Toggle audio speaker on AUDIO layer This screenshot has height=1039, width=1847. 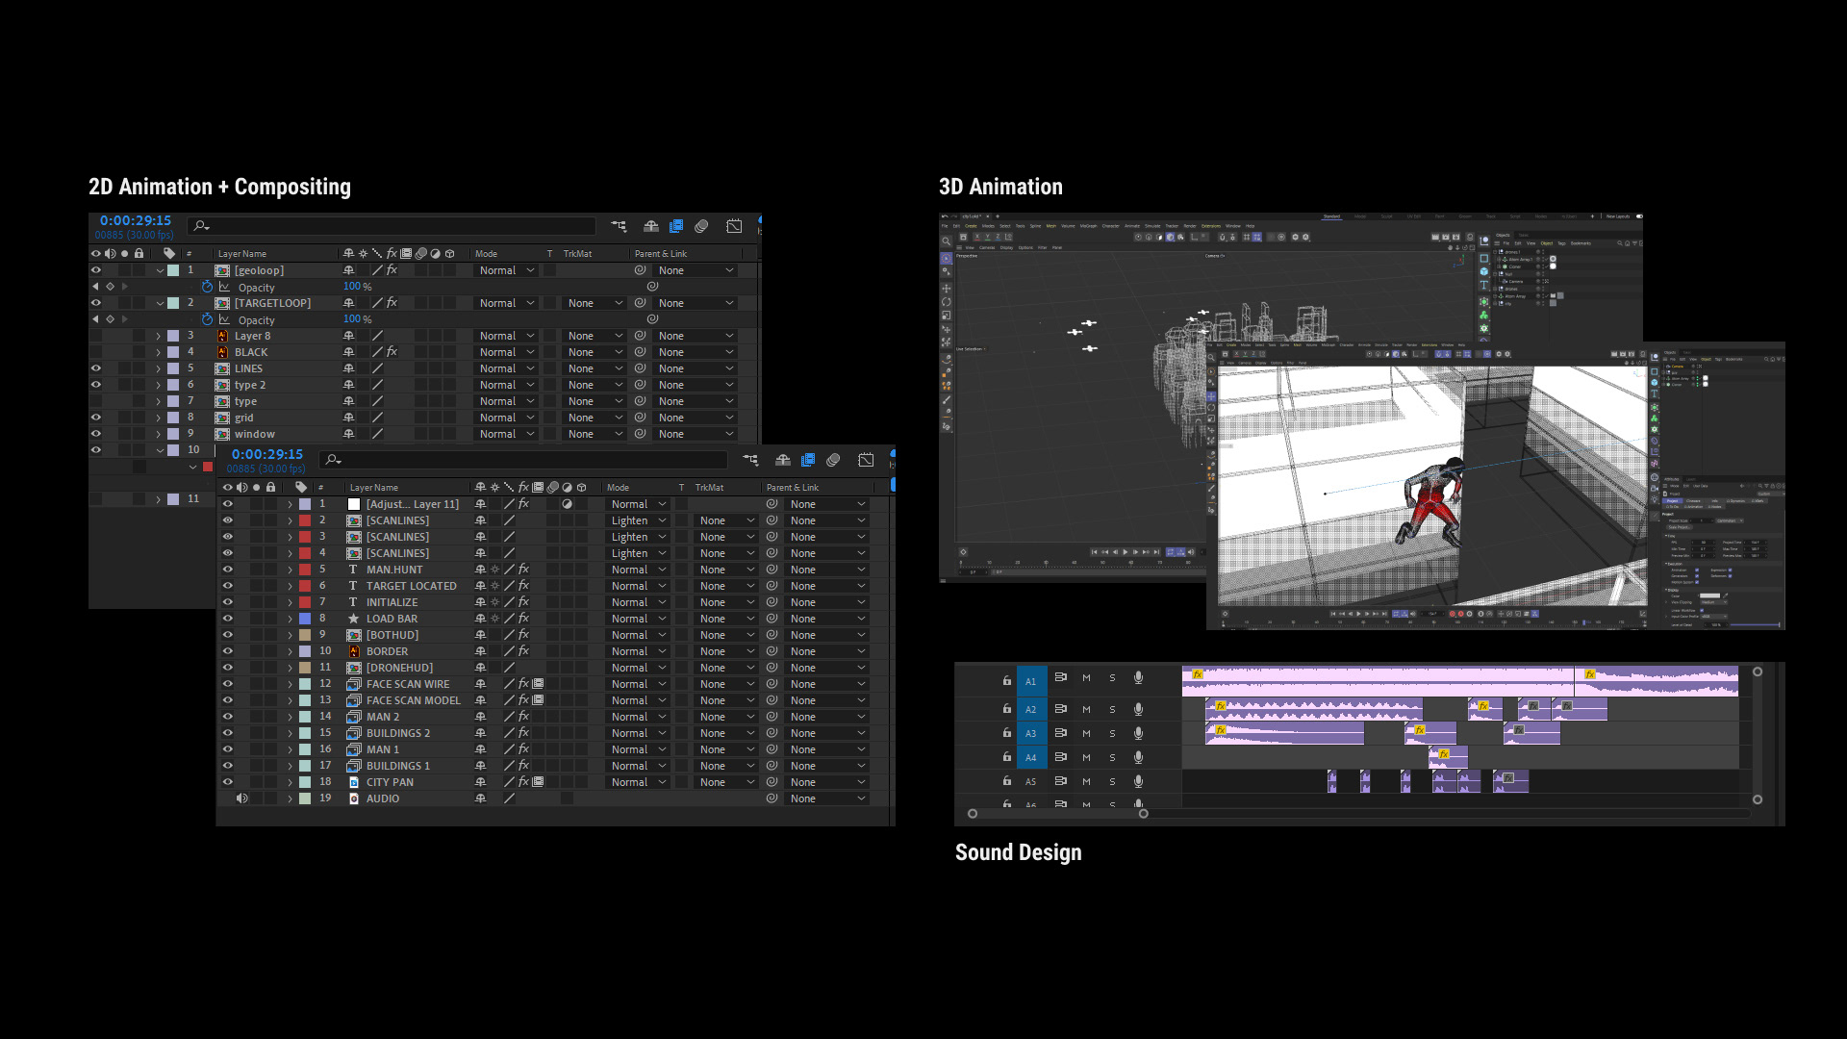click(242, 798)
